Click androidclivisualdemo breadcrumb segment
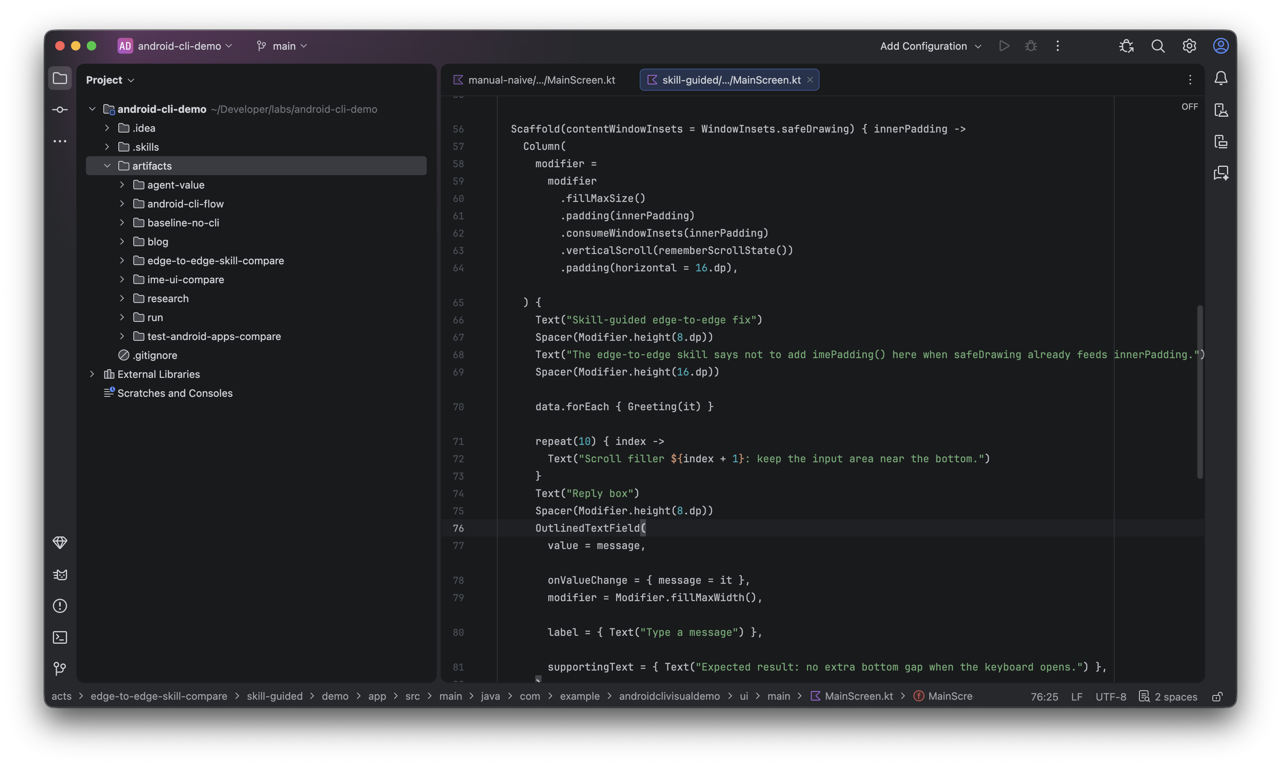The width and height of the screenshot is (1281, 766). 669,696
